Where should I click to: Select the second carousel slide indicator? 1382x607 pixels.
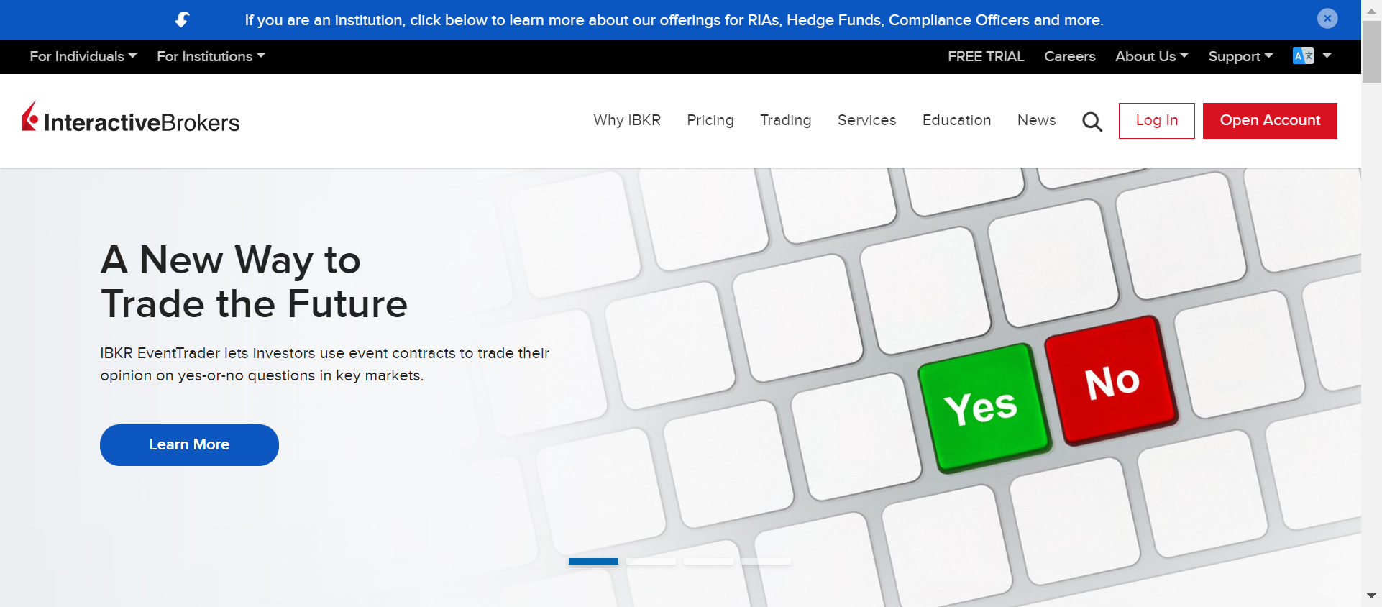pyautogui.click(x=651, y=561)
